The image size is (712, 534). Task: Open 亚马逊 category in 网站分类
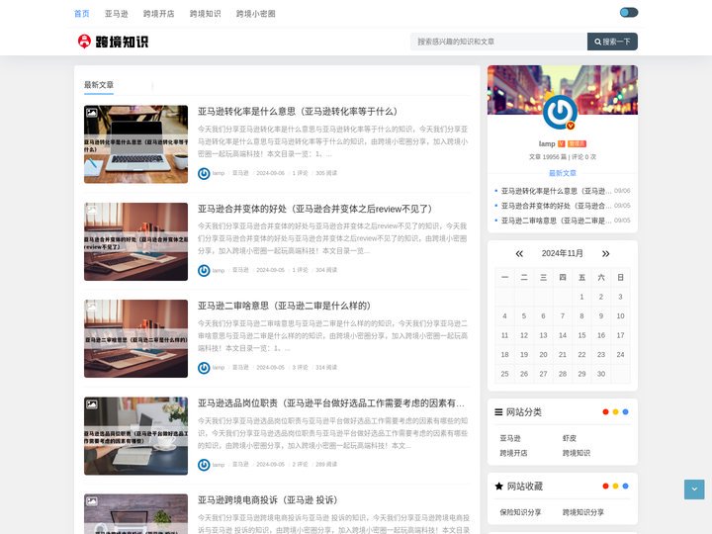coord(510,438)
